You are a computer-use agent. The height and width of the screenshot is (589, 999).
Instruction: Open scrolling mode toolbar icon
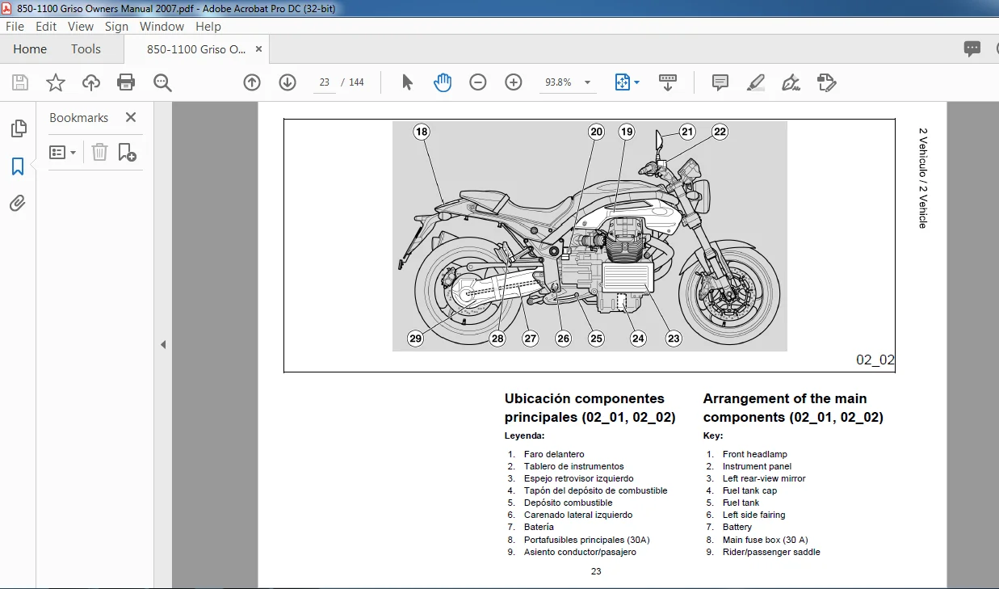click(668, 82)
